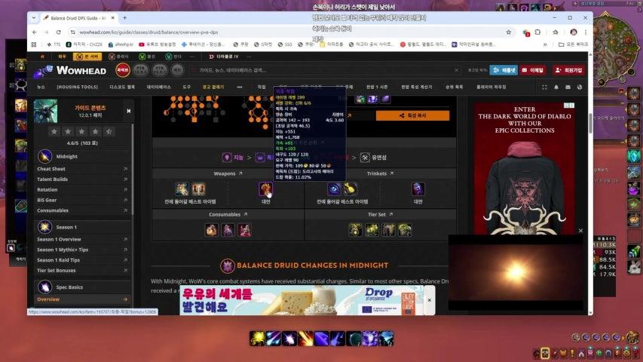Viewport: 643px width, 362px height.
Task: Open the second best weapon icon under Weapons
Action: click(x=198, y=189)
